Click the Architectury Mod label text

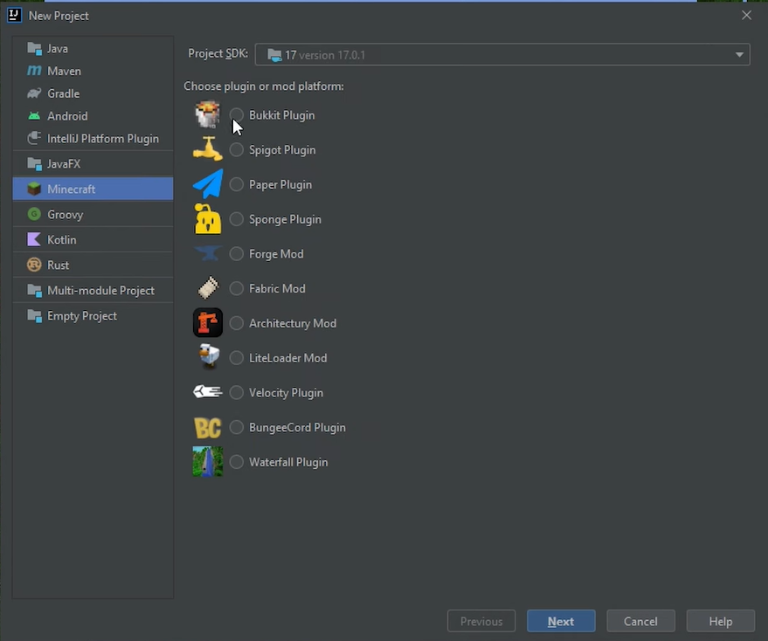(293, 323)
